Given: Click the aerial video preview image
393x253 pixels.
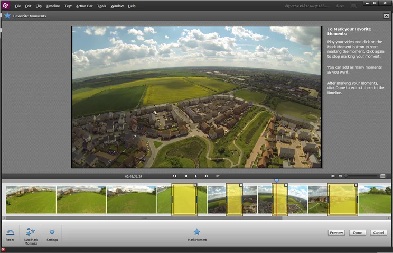Looking at the screenshot, I should [196, 97].
